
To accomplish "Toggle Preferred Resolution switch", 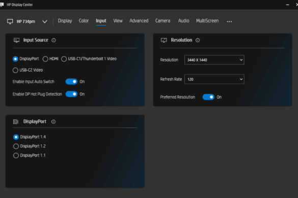I will tap(208, 97).
